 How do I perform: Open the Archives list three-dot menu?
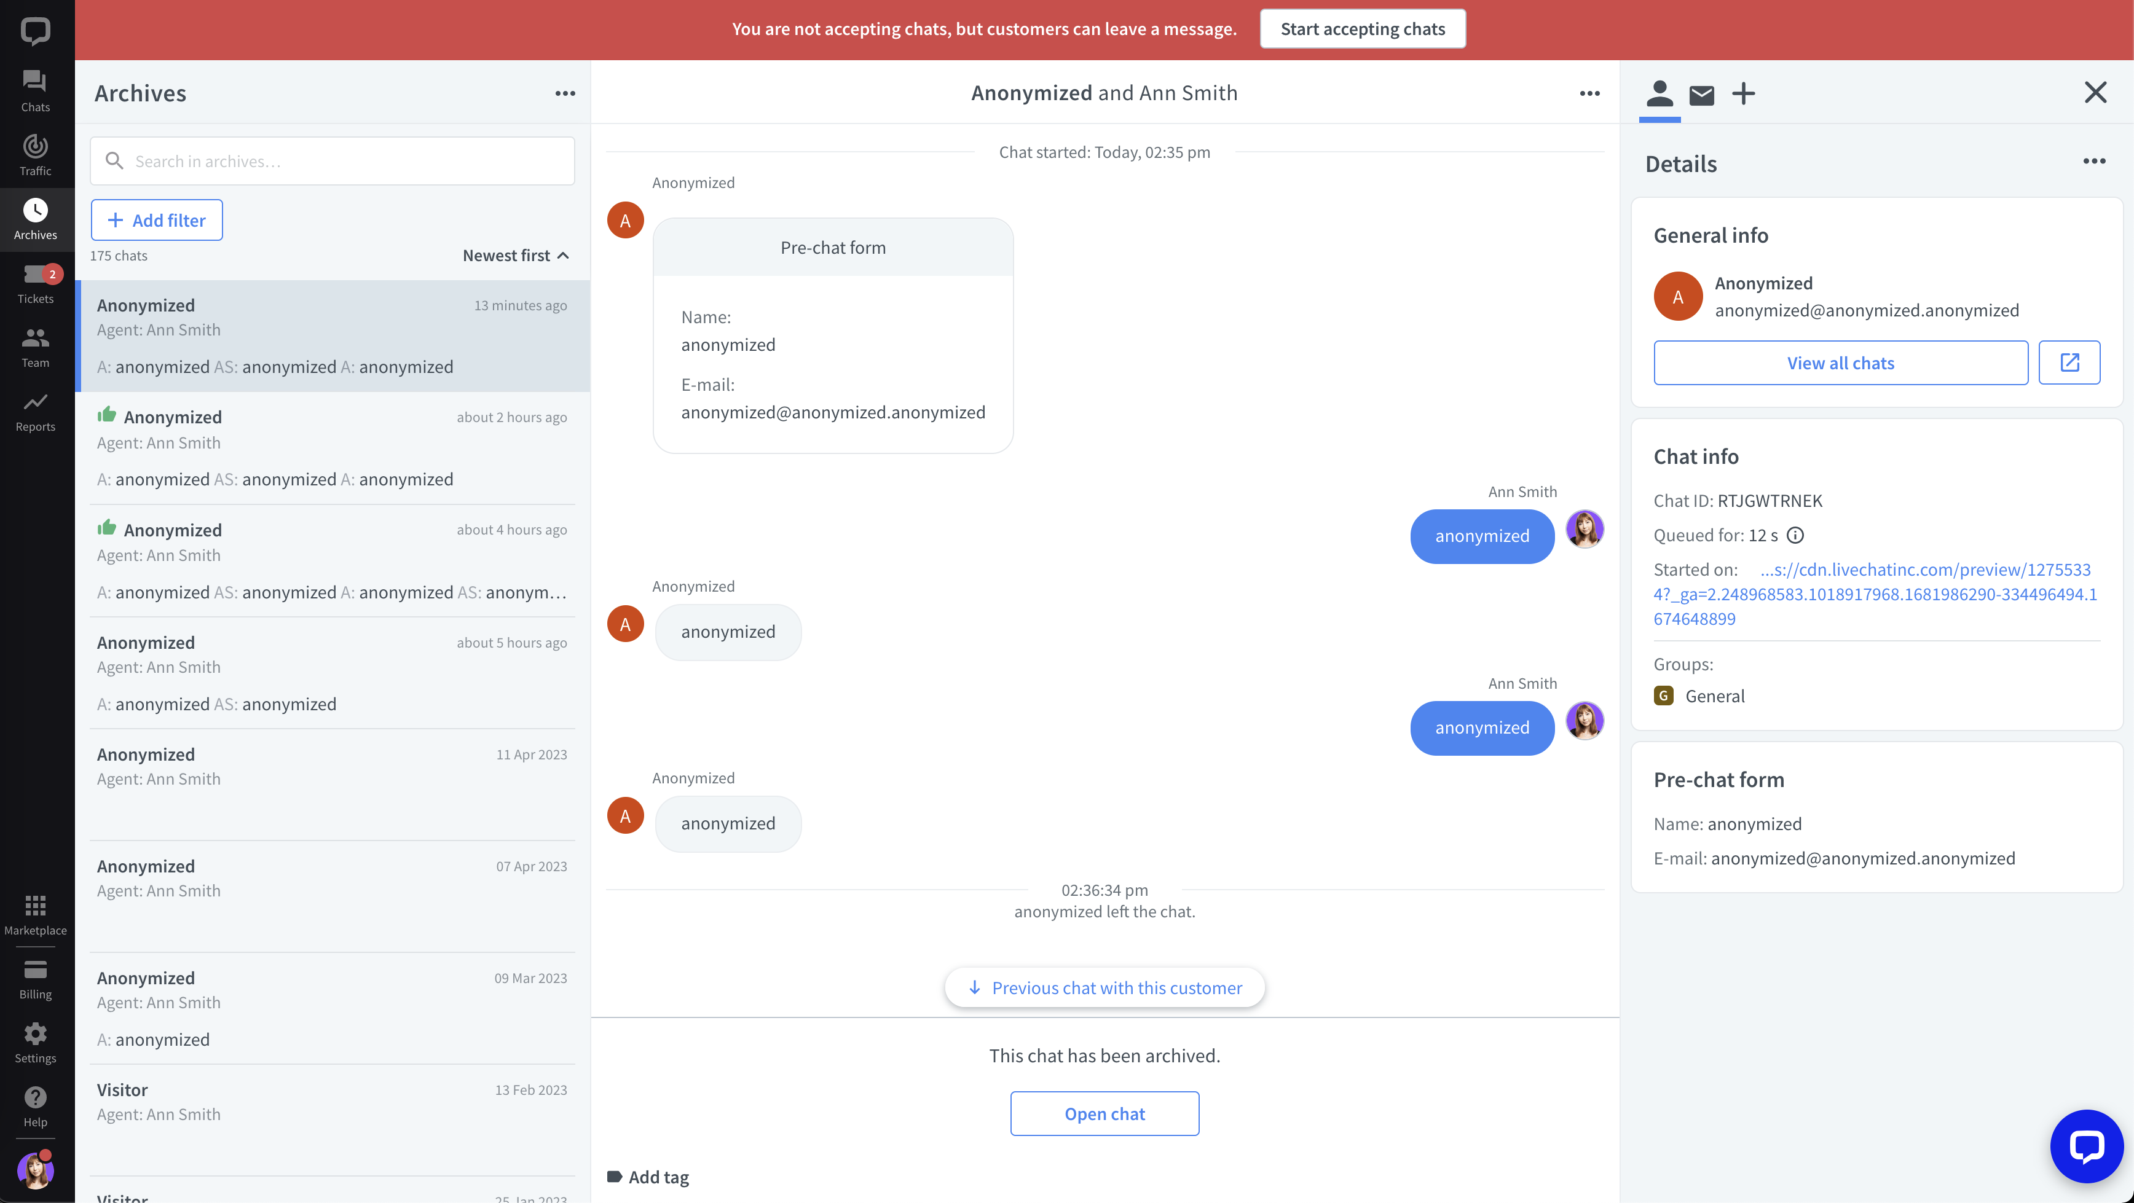[565, 93]
